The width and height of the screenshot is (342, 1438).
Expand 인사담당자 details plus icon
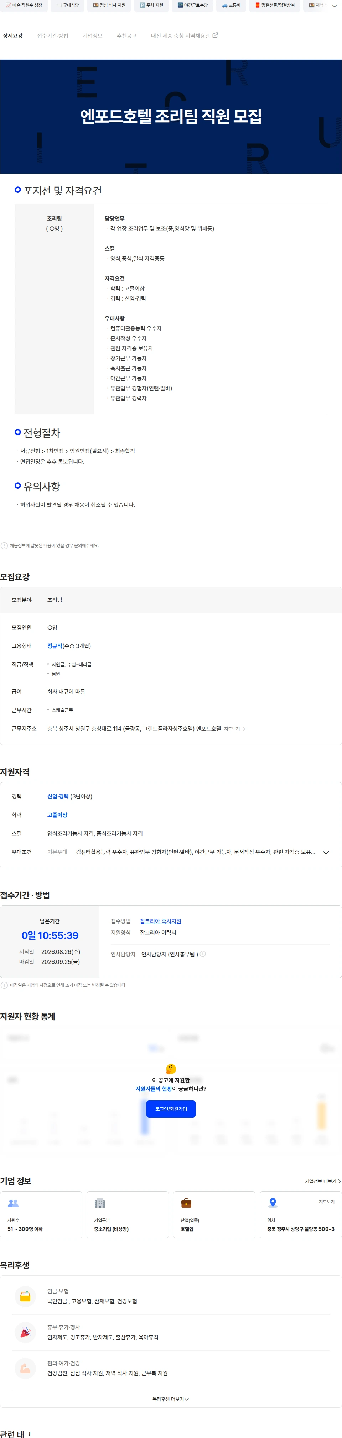coord(203,954)
